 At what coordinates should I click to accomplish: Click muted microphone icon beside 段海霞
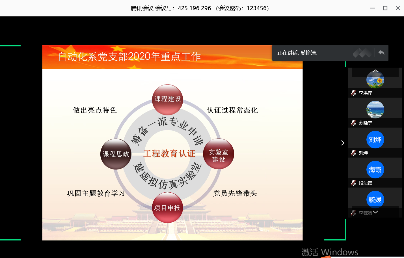coord(353,183)
